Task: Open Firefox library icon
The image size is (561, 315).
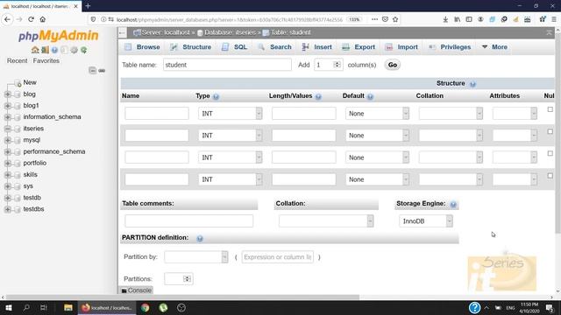Action: pos(458,19)
